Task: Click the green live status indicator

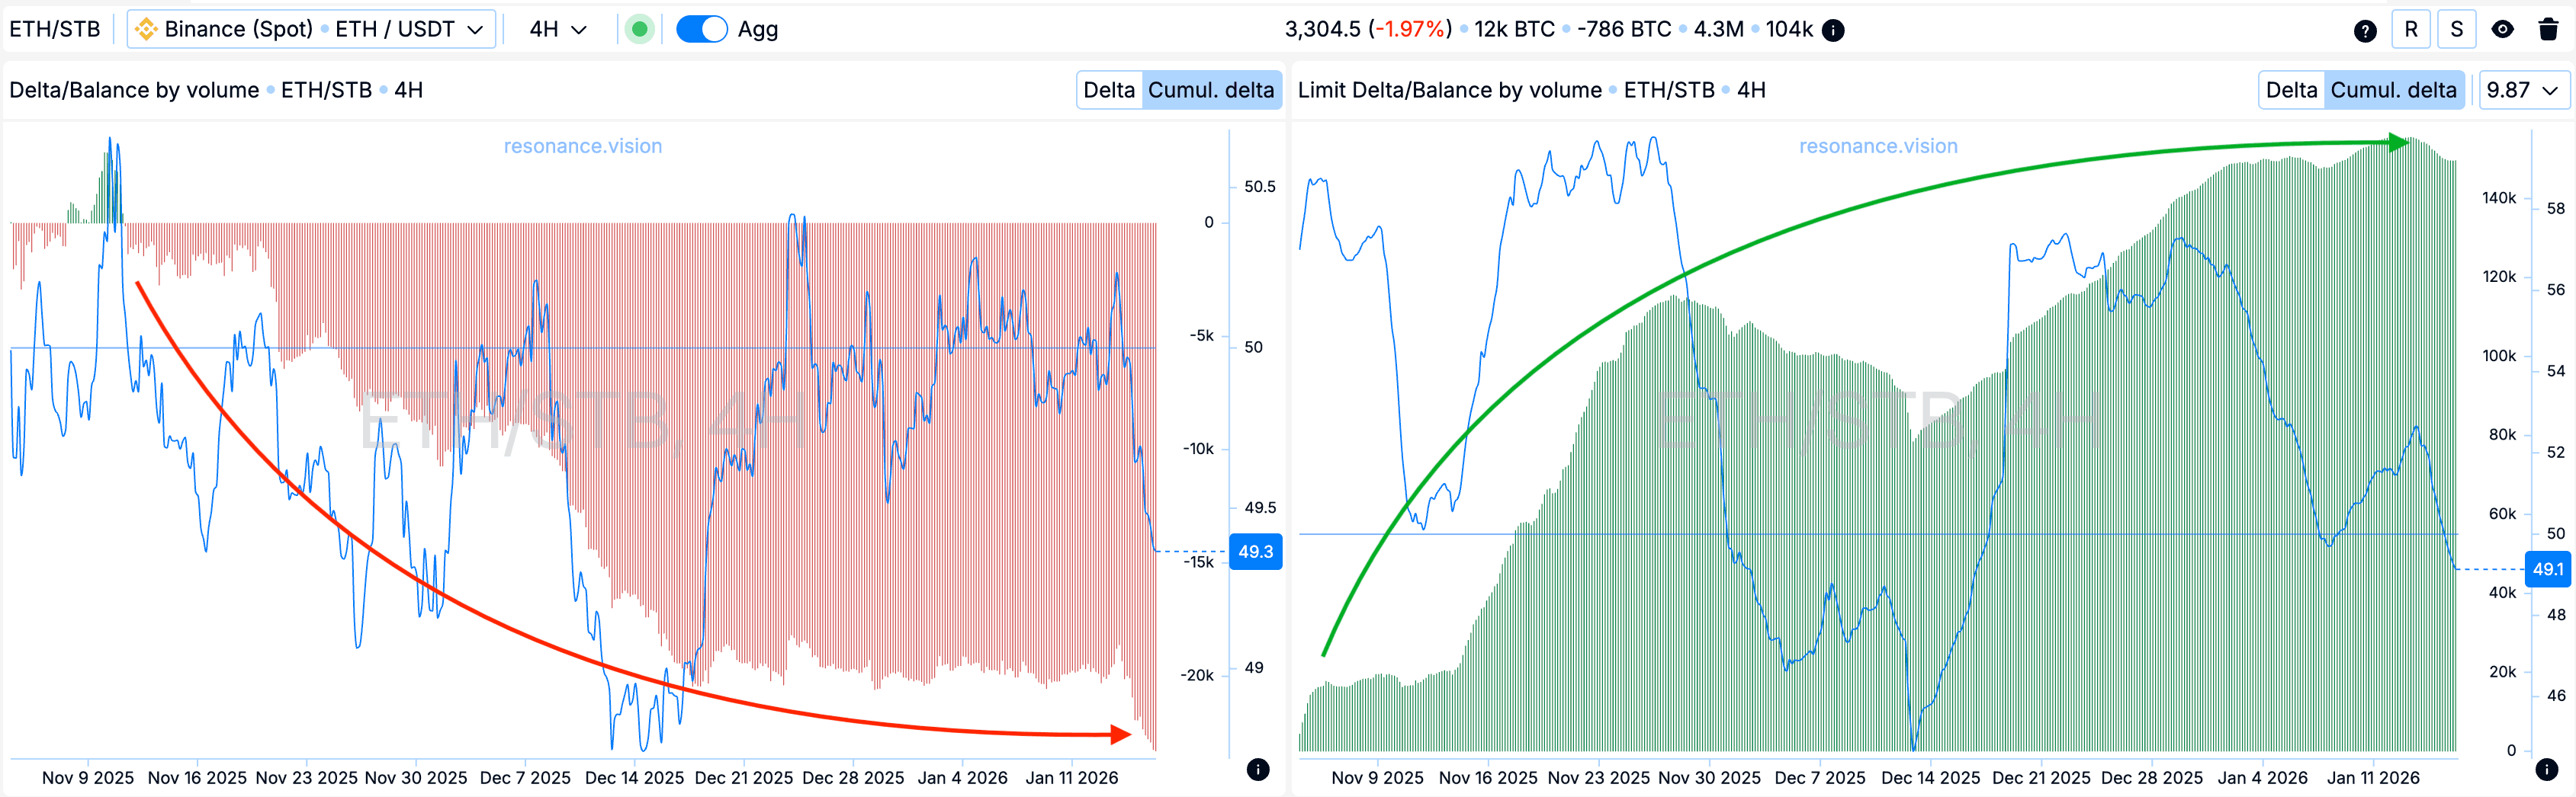Action: (639, 30)
